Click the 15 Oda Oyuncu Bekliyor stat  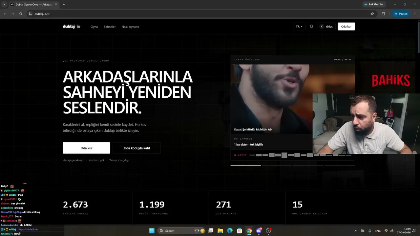pos(310,208)
